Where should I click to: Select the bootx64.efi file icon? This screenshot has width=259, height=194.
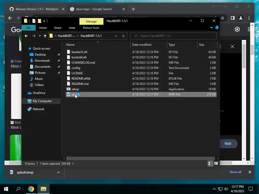click(x=69, y=57)
